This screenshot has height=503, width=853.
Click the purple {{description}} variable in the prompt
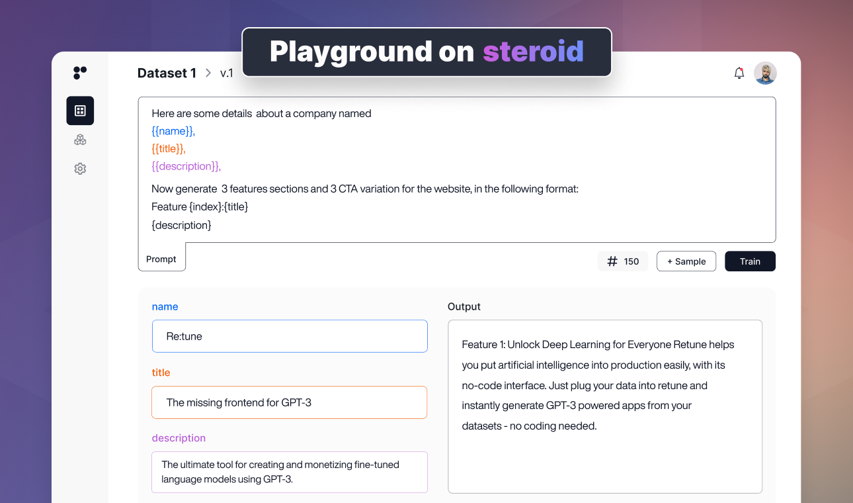tap(186, 166)
